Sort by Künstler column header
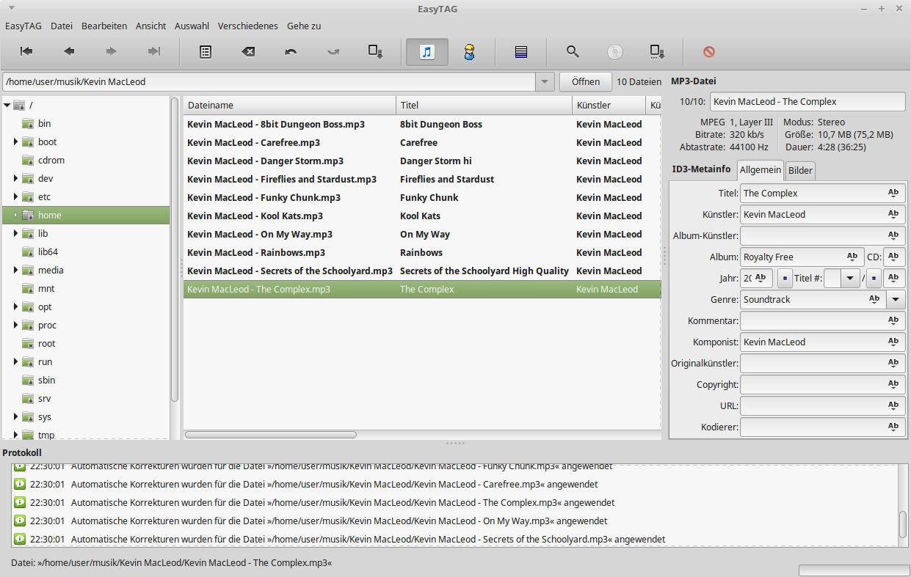 (609, 106)
